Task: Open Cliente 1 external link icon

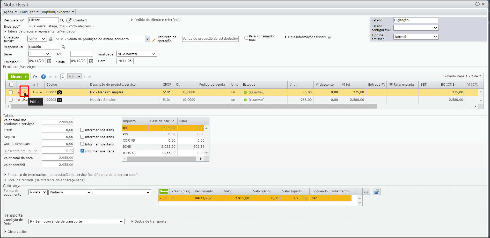Action: [x=69, y=20]
